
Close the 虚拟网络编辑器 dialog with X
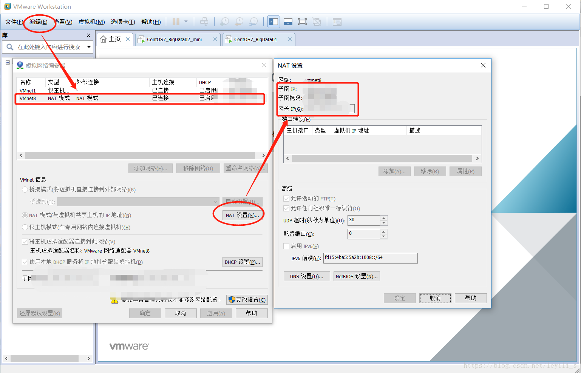(x=264, y=65)
